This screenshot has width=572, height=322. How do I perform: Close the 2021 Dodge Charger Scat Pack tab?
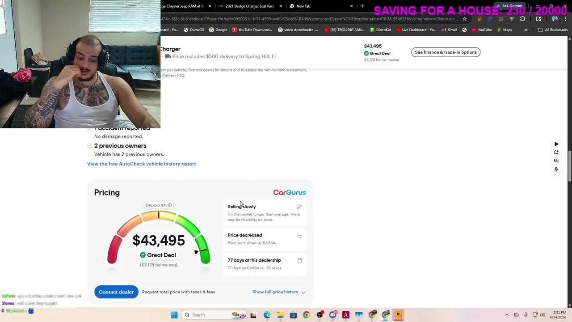[x=280, y=6]
